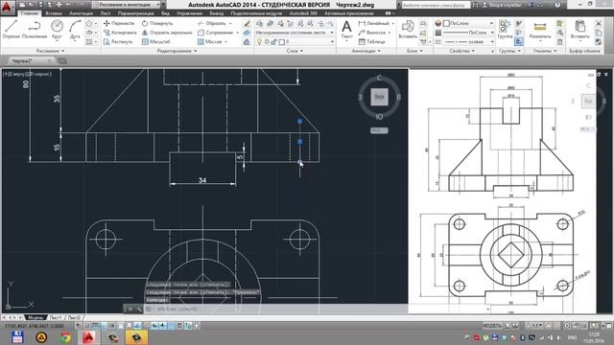The width and height of the screenshot is (614, 345).
Task: Open the workspace dropdown Рисование и аннотации
Action: [126, 5]
